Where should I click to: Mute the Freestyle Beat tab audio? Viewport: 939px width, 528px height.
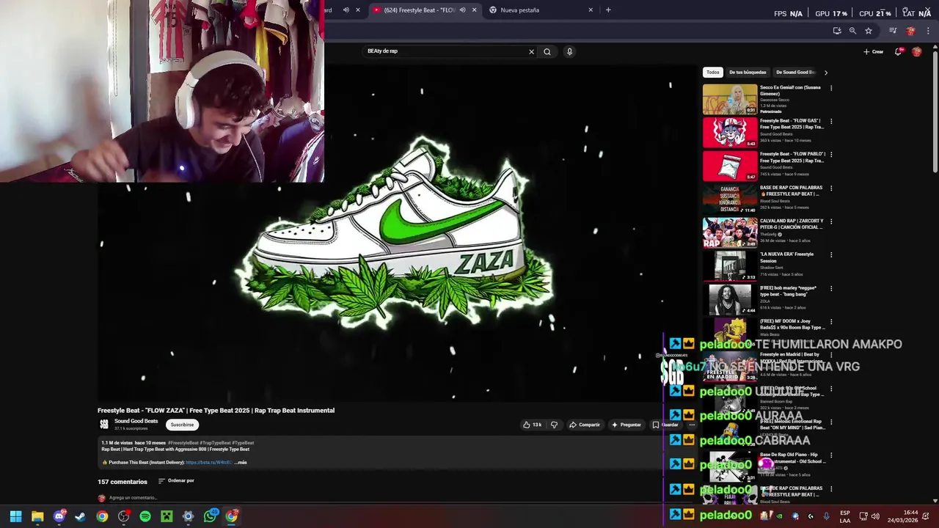462,10
